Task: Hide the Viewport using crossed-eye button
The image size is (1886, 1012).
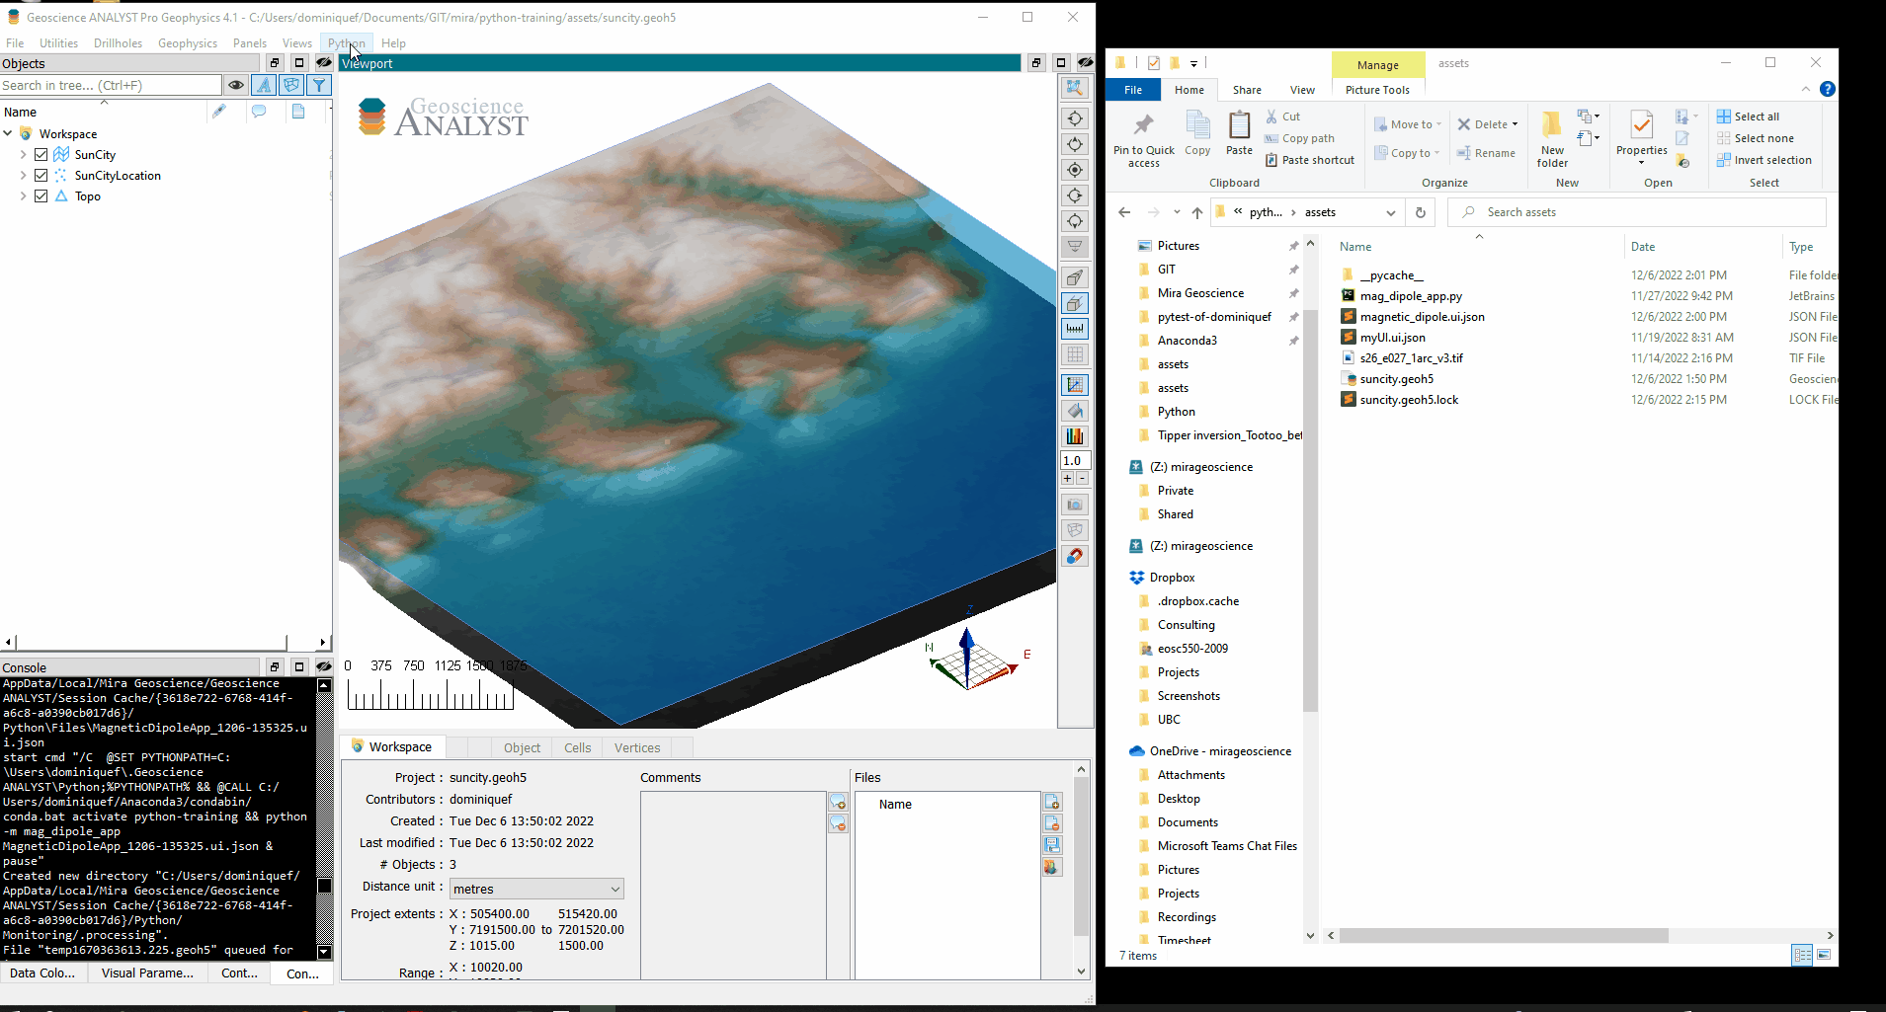Action: (x=1085, y=63)
